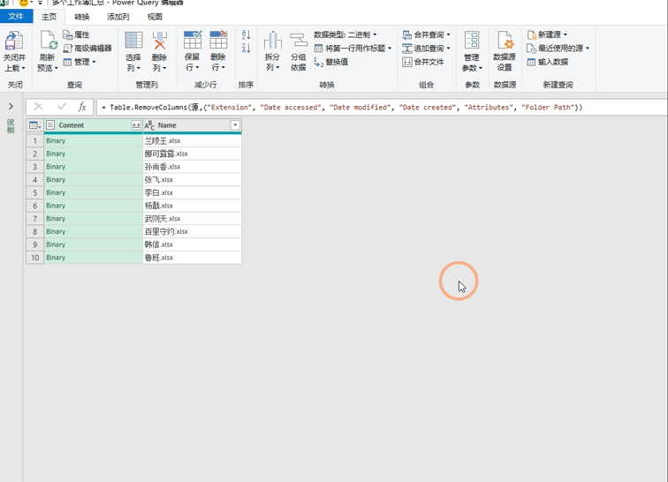Click the Binary cell in row 1
This screenshot has height=482, width=668.
(94, 140)
